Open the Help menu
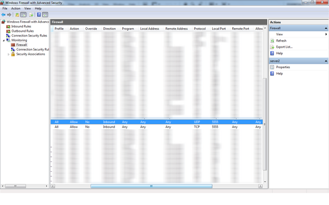The image size is (329, 205). (38, 8)
